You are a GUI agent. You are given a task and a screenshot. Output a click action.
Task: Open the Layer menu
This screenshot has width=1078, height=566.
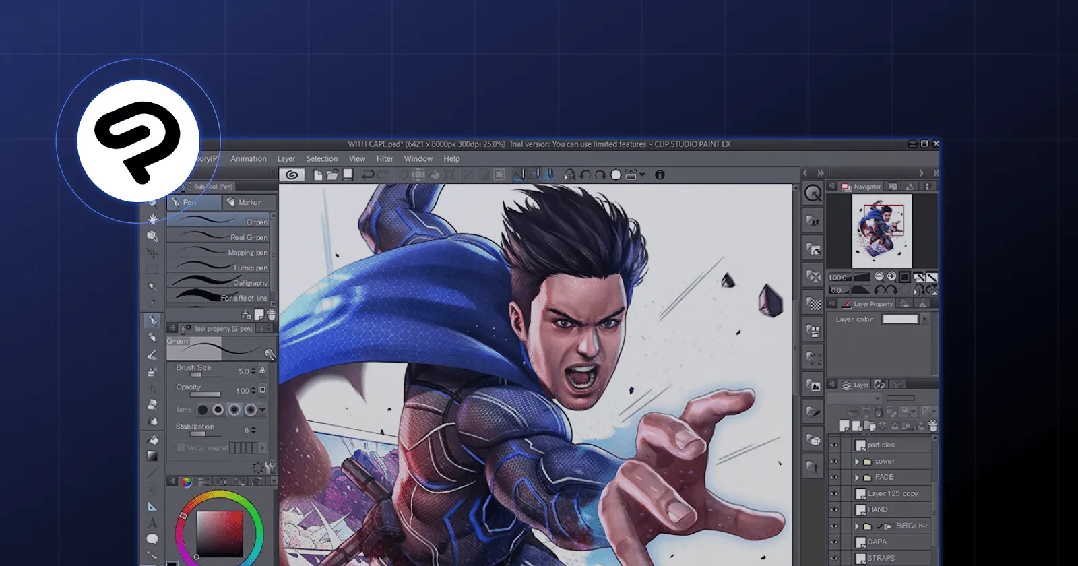(286, 159)
